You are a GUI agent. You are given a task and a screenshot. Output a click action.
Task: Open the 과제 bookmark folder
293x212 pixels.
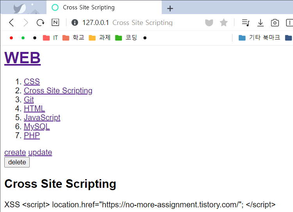(100, 38)
